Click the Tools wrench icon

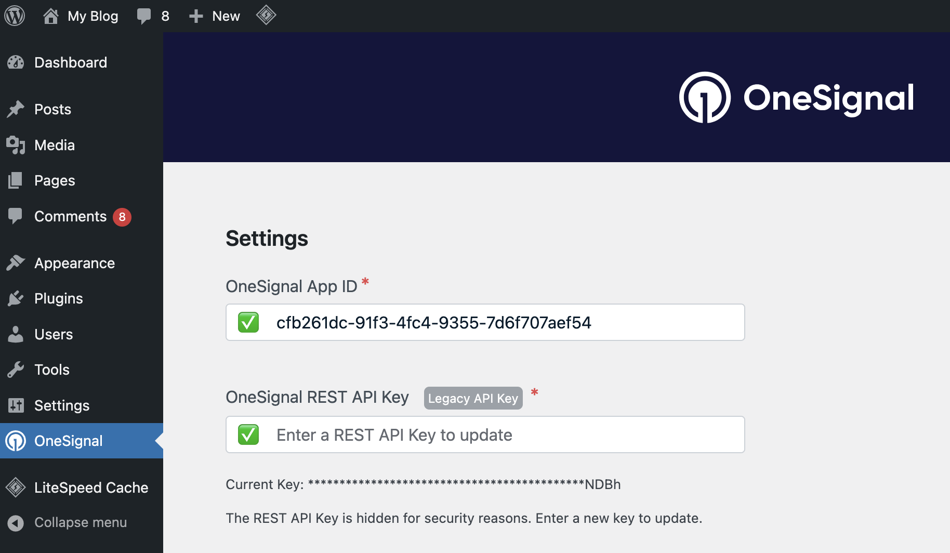[x=16, y=370]
